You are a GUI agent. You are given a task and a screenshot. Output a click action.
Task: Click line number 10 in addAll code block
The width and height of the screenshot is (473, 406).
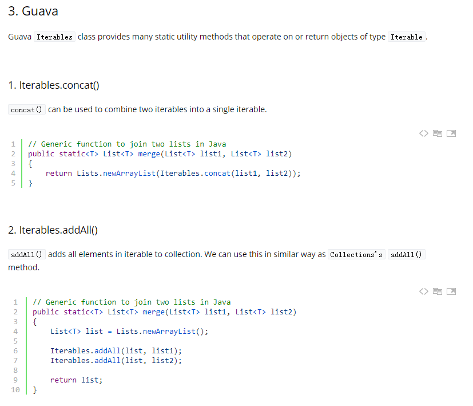point(15,390)
